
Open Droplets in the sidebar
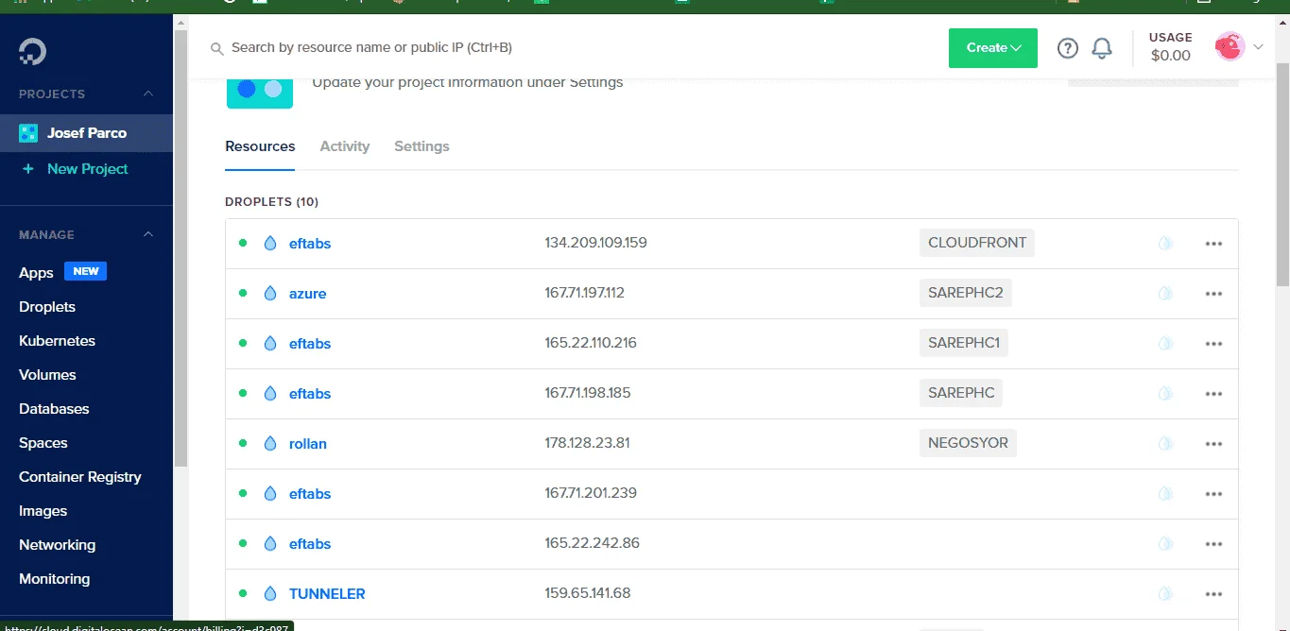pyautogui.click(x=47, y=307)
